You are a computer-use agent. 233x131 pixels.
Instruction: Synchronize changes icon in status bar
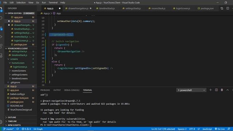[x=18, y=129]
